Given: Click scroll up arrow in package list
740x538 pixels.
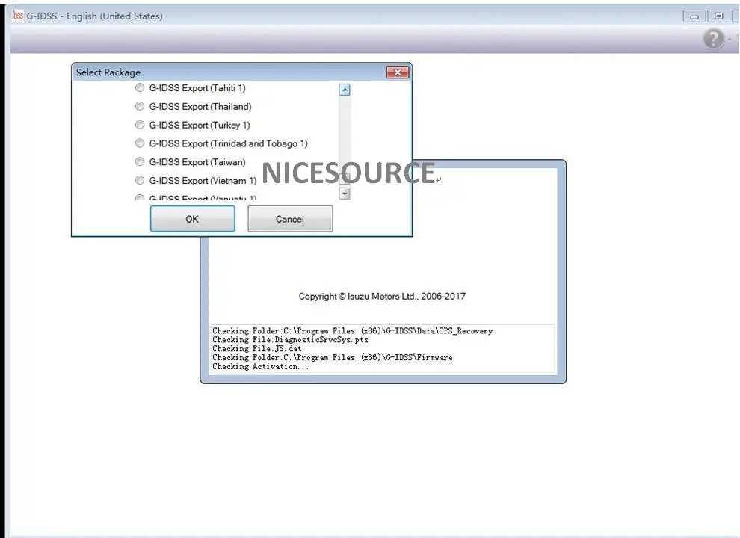Looking at the screenshot, I should [345, 90].
